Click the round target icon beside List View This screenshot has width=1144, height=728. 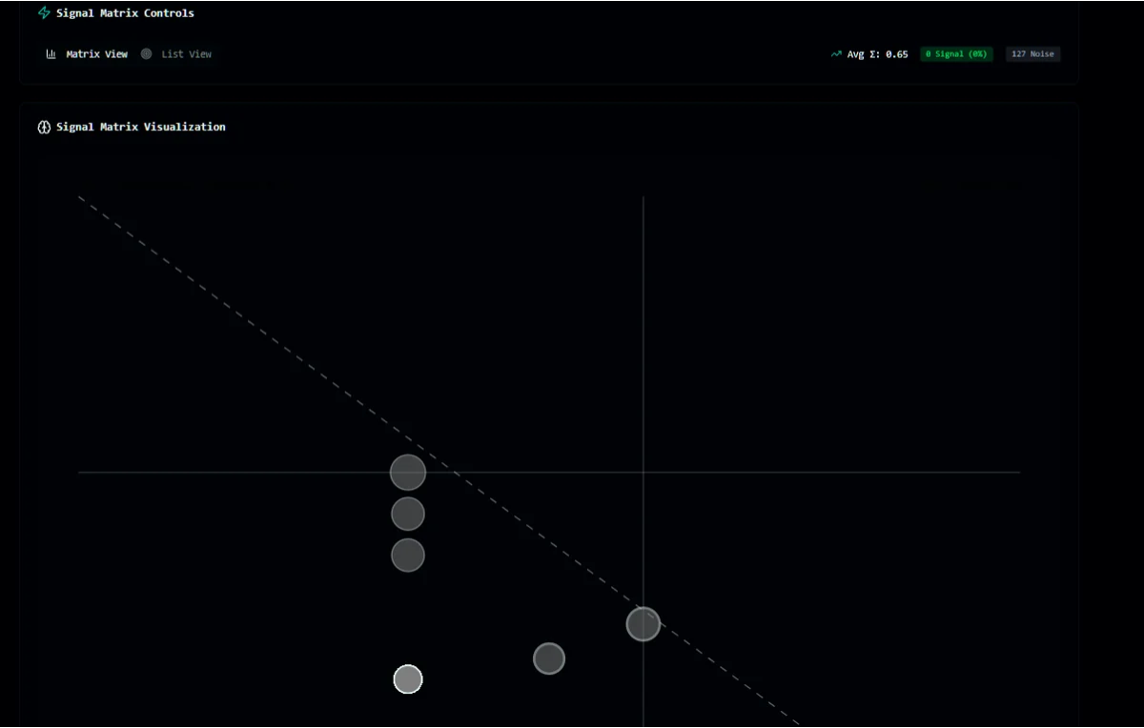click(146, 54)
